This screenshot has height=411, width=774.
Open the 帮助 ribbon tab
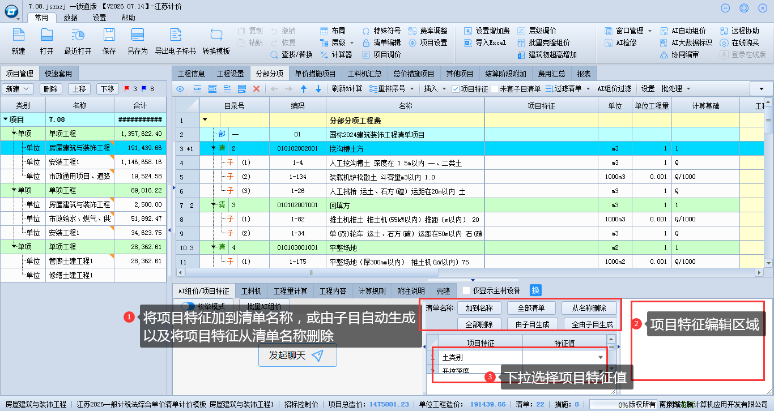click(x=129, y=18)
